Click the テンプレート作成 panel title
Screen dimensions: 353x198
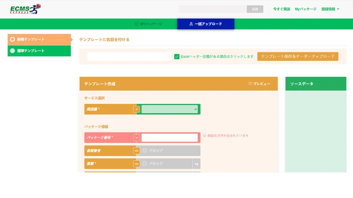[100, 84]
